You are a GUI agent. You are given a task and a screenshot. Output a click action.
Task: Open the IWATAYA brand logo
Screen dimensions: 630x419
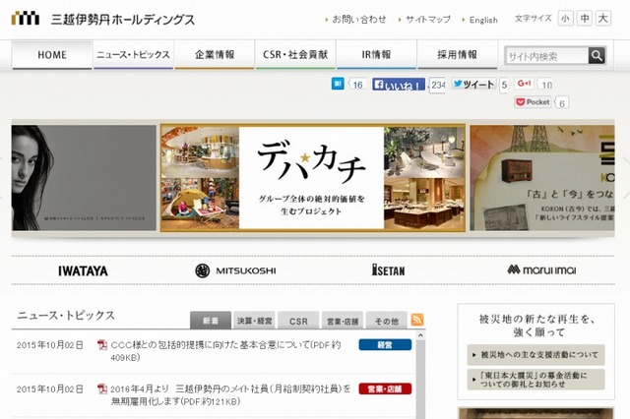[83, 270]
